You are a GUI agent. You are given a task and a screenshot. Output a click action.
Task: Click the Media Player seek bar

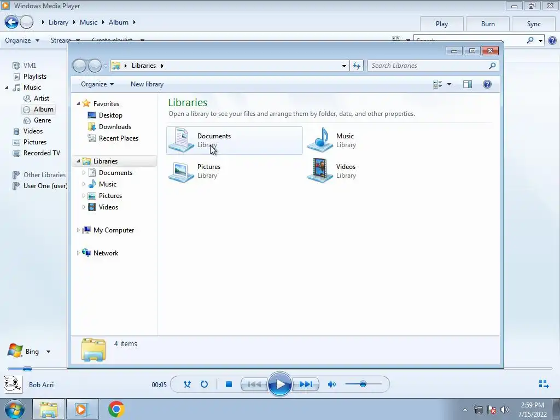click(x=279, y=369)
